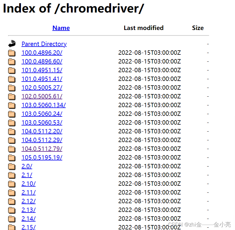
Task: Open the 101.0.4951.15/ directory link
Action: pyautogui.click(x=42, y=70)
